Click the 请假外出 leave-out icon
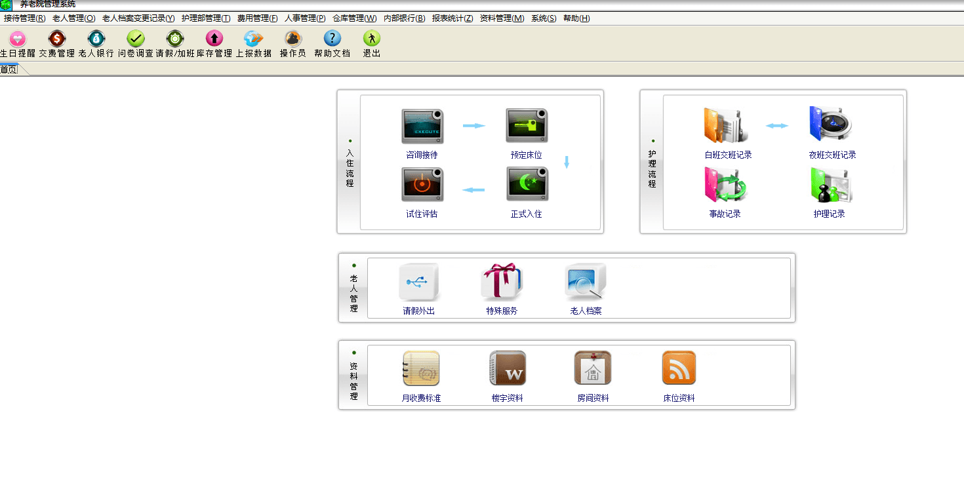This screenshot has width=964, height=491. [418, 283]
